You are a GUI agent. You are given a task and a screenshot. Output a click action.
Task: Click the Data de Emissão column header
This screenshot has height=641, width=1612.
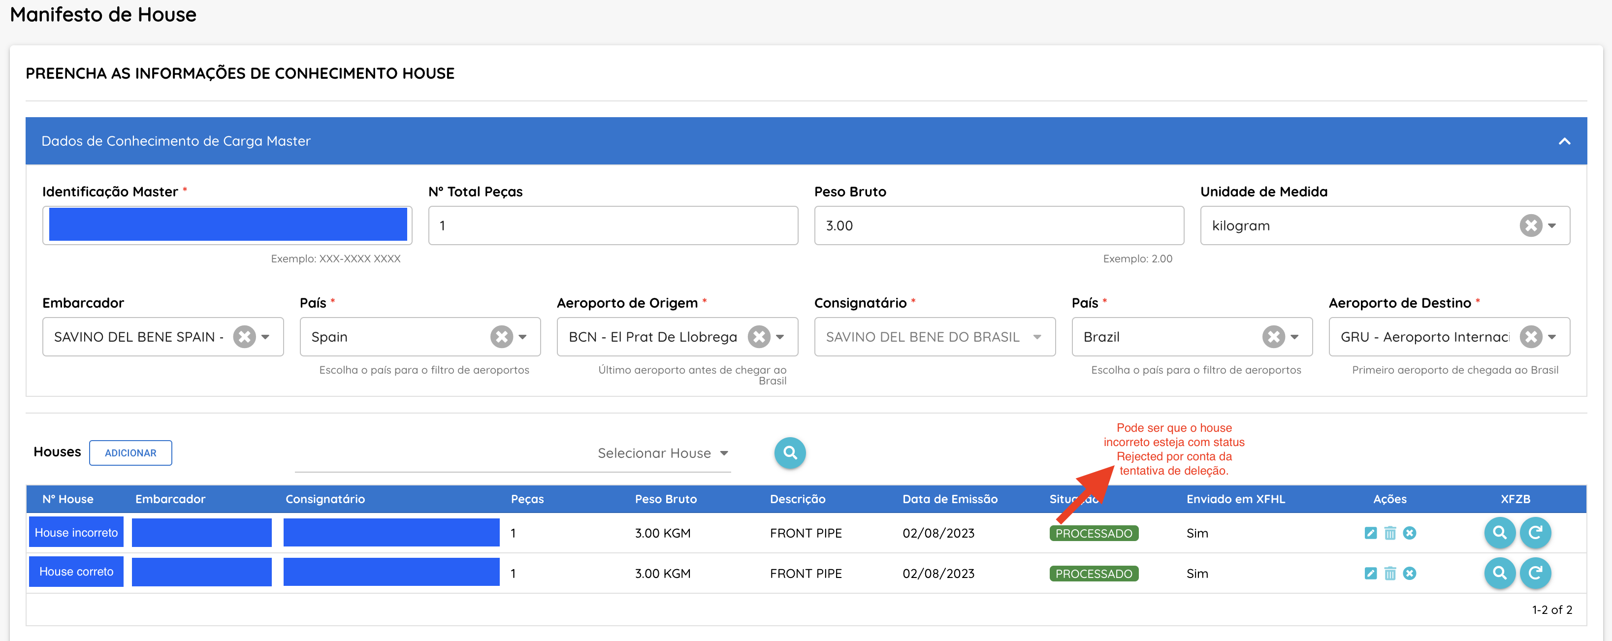point(949,499)
